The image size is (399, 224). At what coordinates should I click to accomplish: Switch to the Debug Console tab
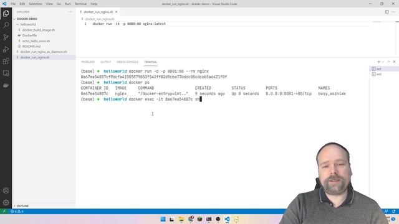127,62
